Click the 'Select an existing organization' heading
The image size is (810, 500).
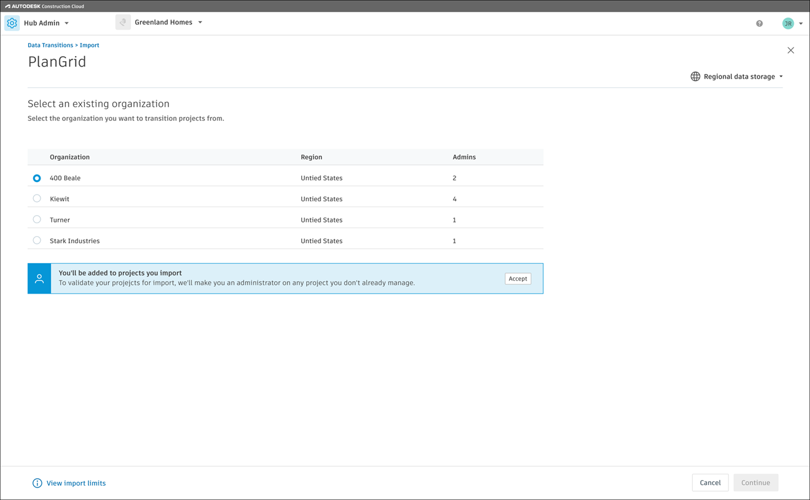pos(99,104)
